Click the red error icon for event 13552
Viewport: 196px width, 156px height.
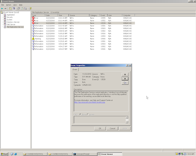click(33, 20)
